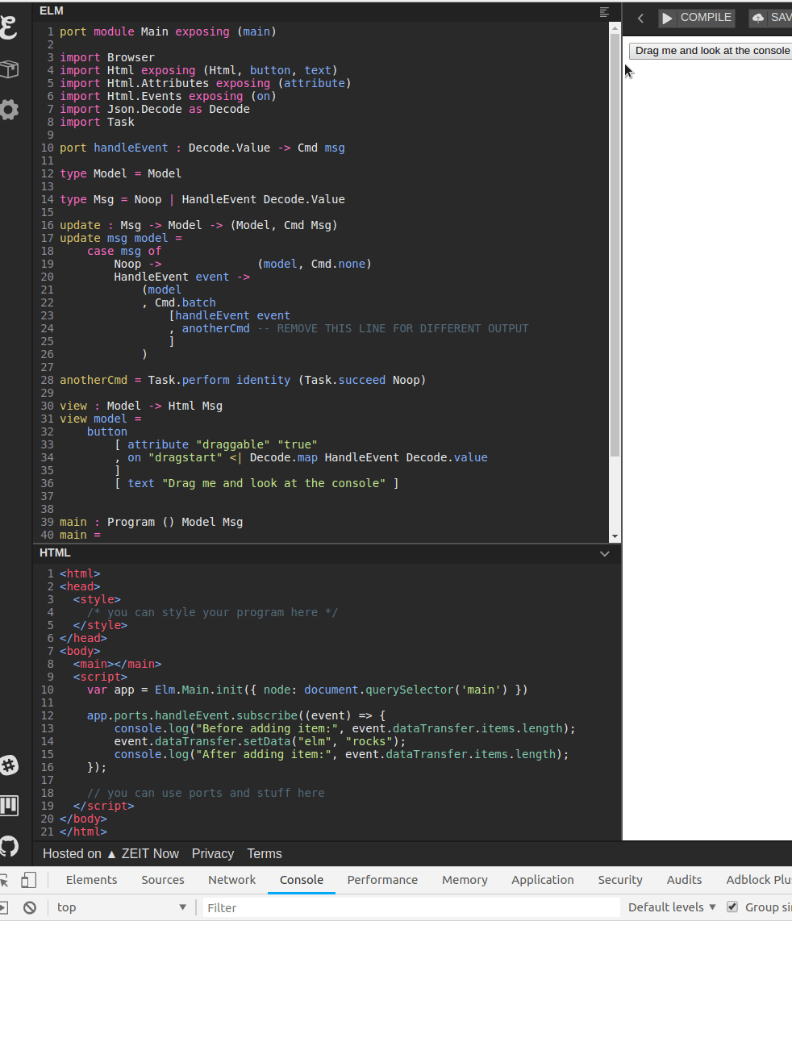The width and height of the screenshot is (792, 1063).
Task: Click 'app.ports.handleEvent.subscribe' line
Action: (236, 715)
